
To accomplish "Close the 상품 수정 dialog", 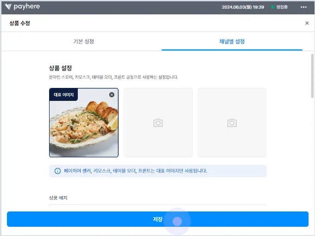I will pyautogui.click(x=307, y=23).
